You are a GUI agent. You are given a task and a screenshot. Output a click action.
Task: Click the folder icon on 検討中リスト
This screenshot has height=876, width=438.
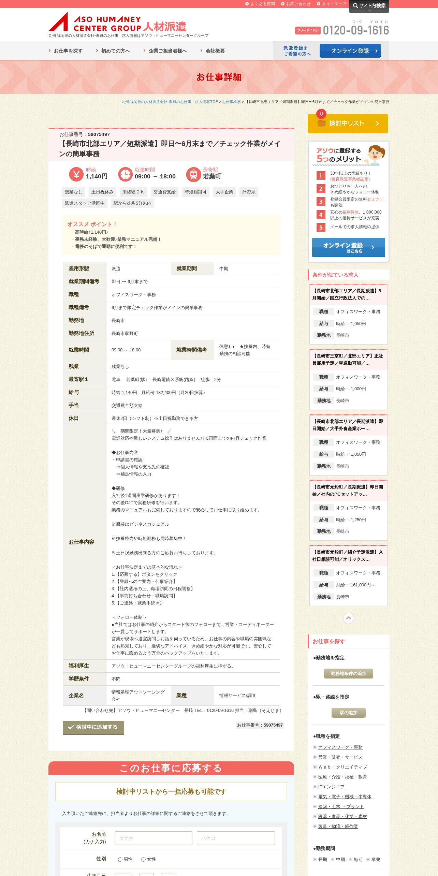[321, 123]
